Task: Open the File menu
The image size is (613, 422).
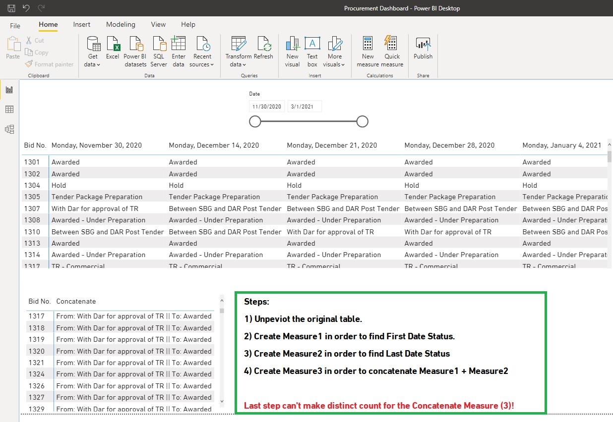Action: point(15,26)
